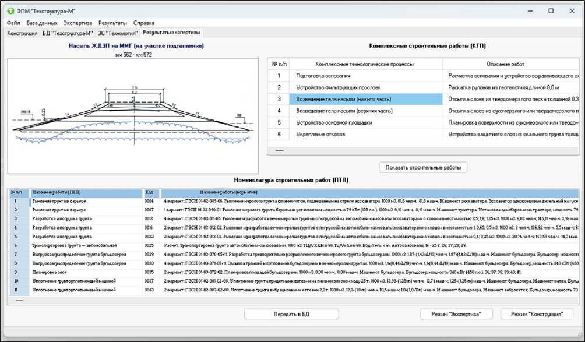Screen dimensions: 585x342
Task: Switch to the ЭС "Технология" tab
Action: point(118,33)
